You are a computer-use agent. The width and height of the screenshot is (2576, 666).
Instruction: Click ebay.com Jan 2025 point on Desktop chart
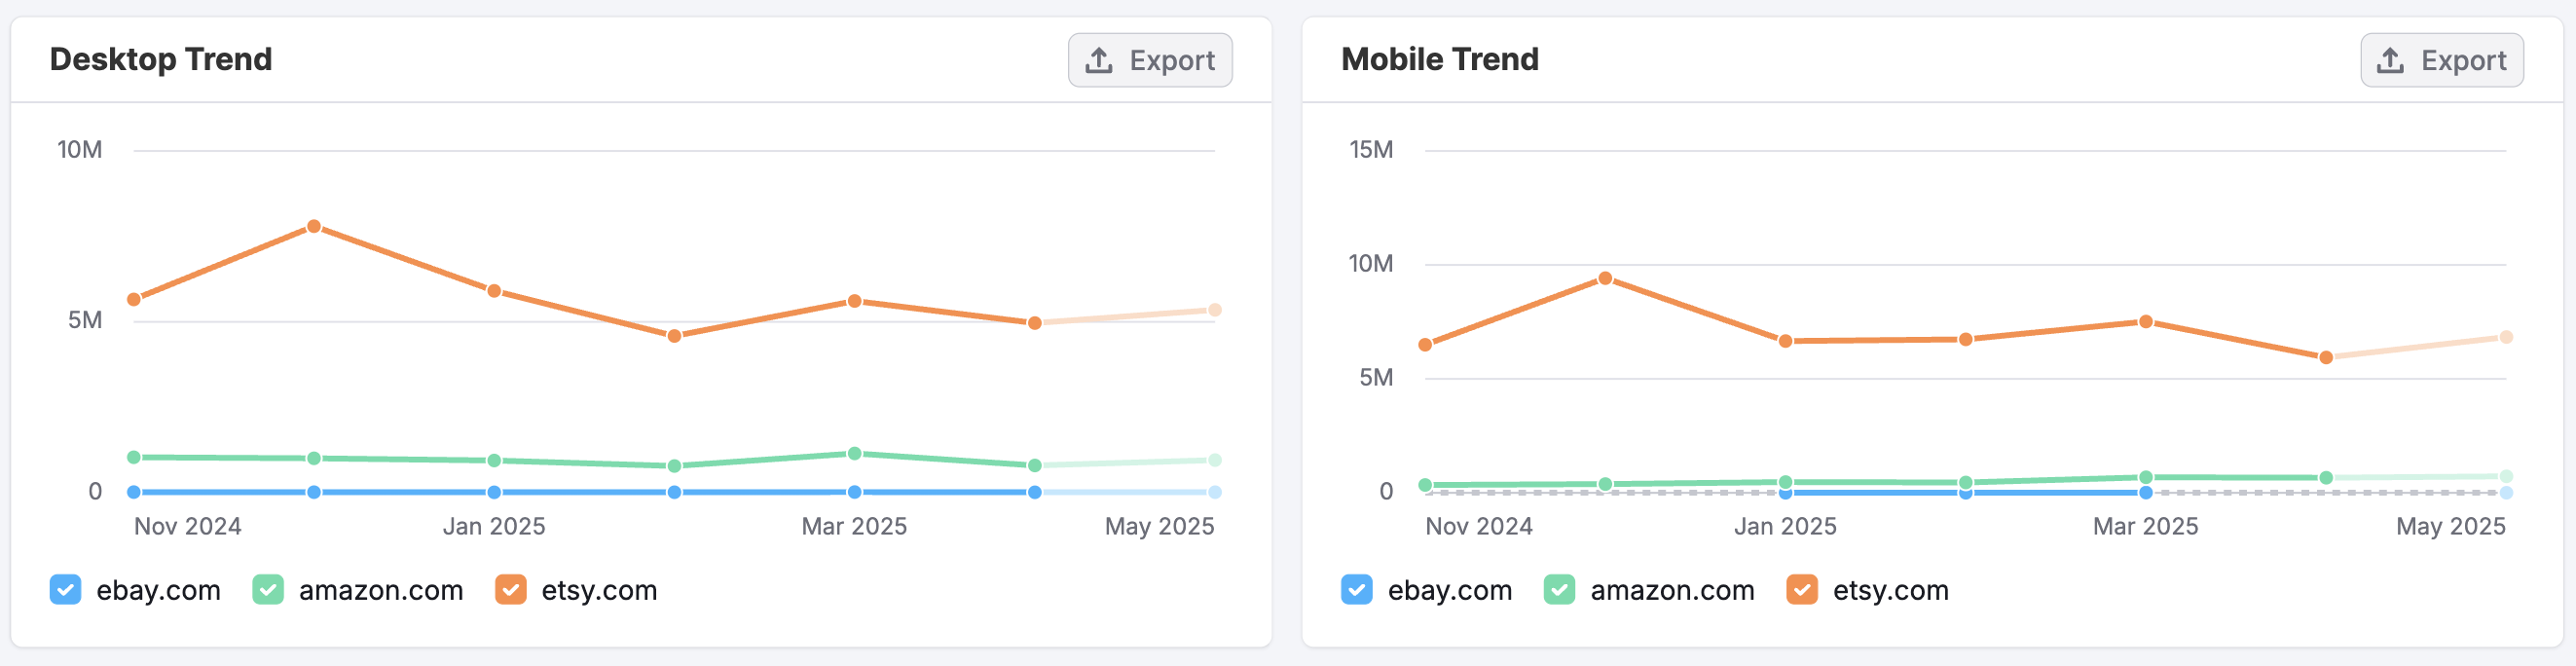[x=494, y=492]
